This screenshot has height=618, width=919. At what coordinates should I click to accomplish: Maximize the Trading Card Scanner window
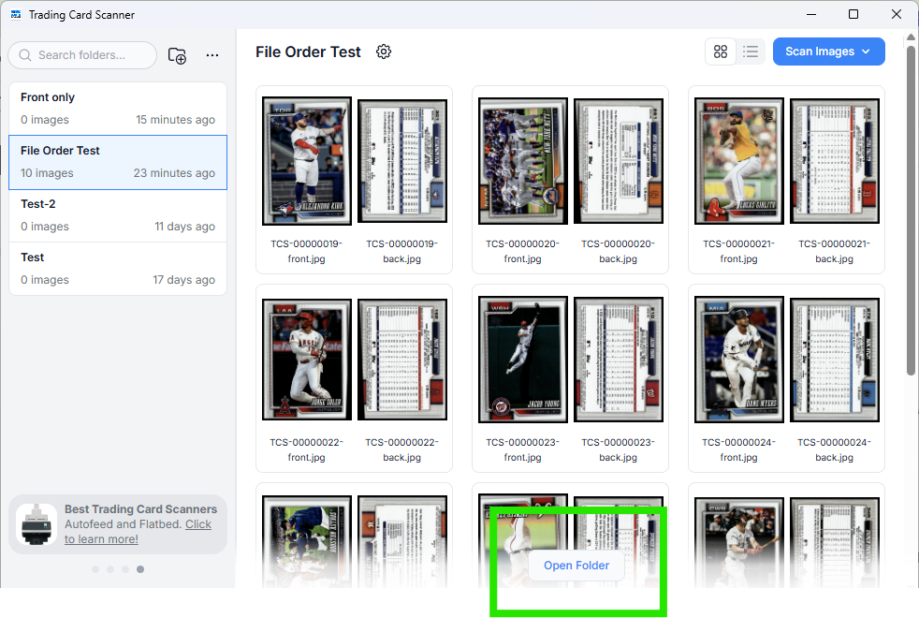coord(853,14)
